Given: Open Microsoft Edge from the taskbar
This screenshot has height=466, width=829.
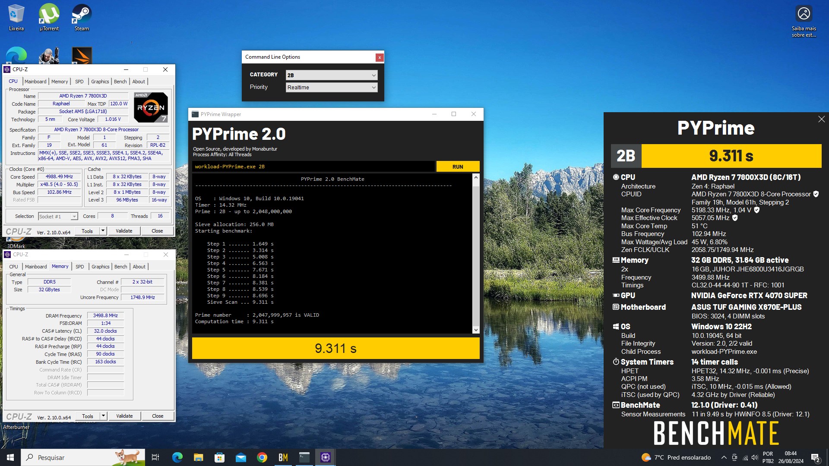Looking at the screenshot, I should [177, 457].
